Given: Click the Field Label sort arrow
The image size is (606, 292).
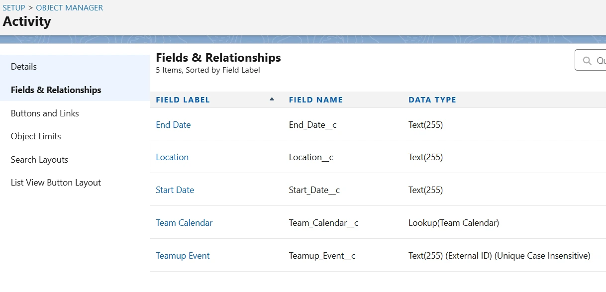Looking at the screenshot, I should (272, 99).
